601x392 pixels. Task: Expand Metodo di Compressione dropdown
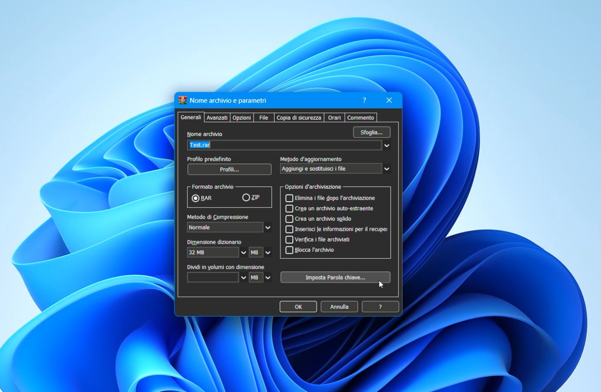(x=268, y=227)
